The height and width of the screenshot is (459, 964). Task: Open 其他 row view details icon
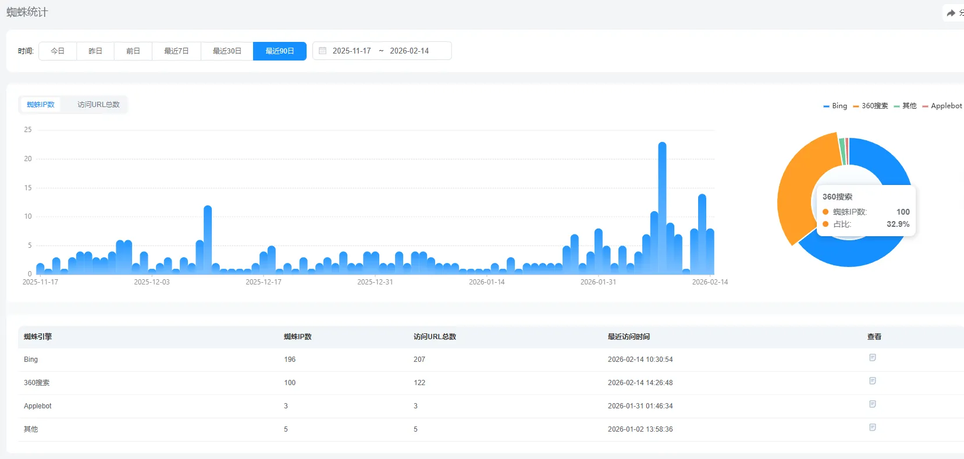click(872, 428)
